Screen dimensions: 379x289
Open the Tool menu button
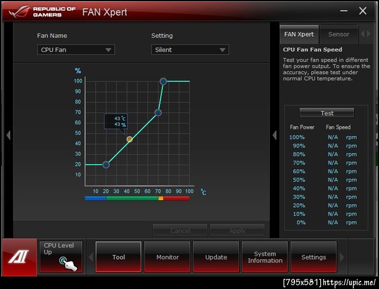click(119, 257)
